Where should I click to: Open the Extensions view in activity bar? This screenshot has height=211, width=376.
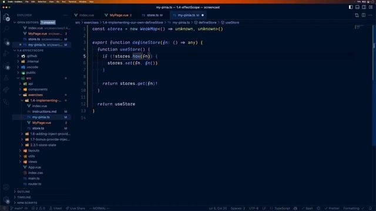pos(6,66)
